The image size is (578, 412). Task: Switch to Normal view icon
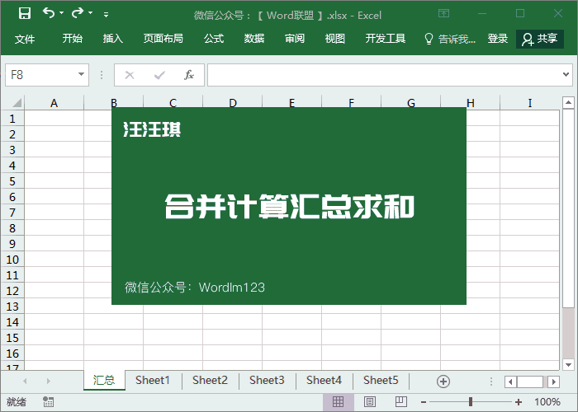pos(338,402)
